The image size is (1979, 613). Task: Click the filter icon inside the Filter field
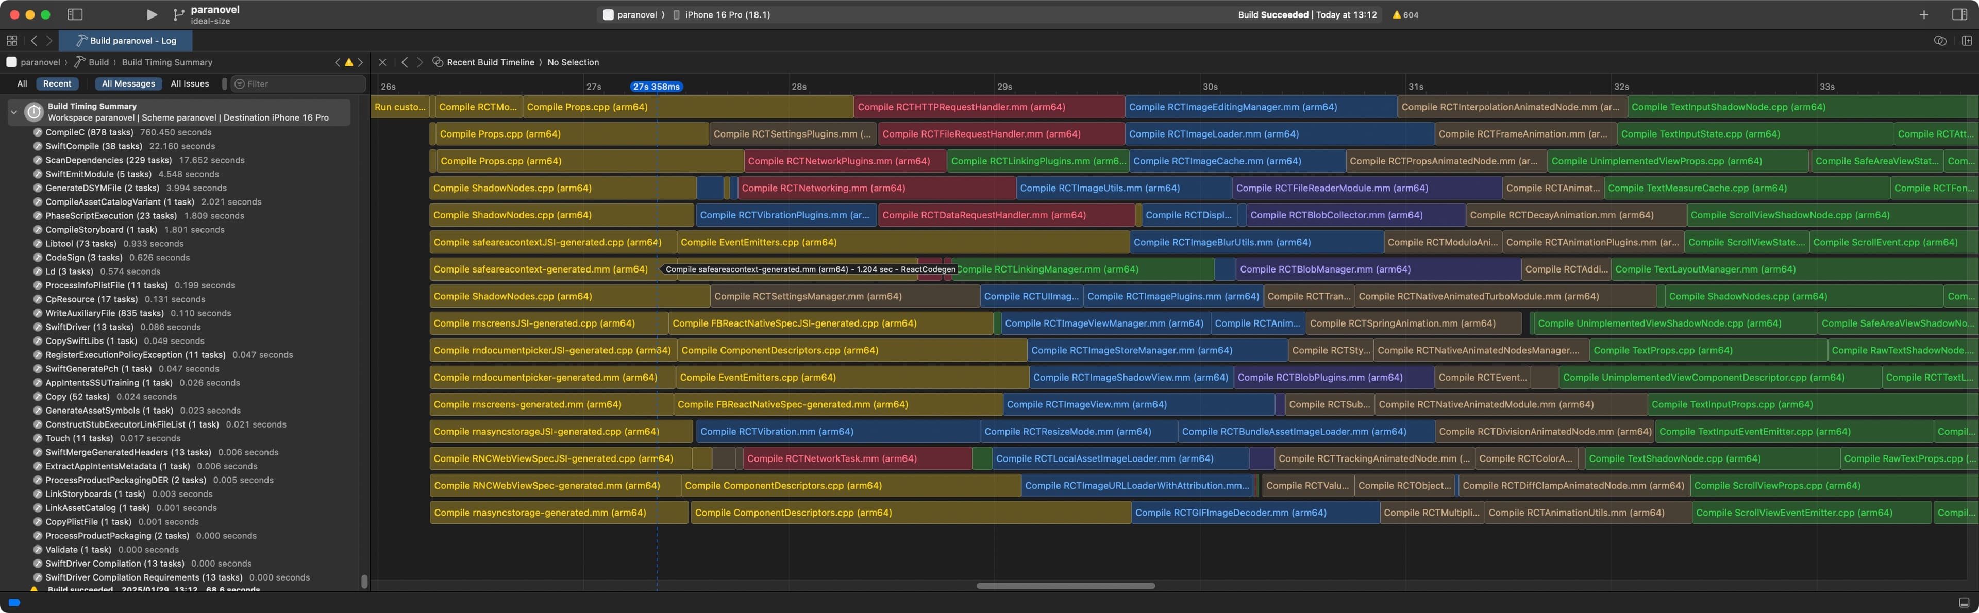(239, 84)
